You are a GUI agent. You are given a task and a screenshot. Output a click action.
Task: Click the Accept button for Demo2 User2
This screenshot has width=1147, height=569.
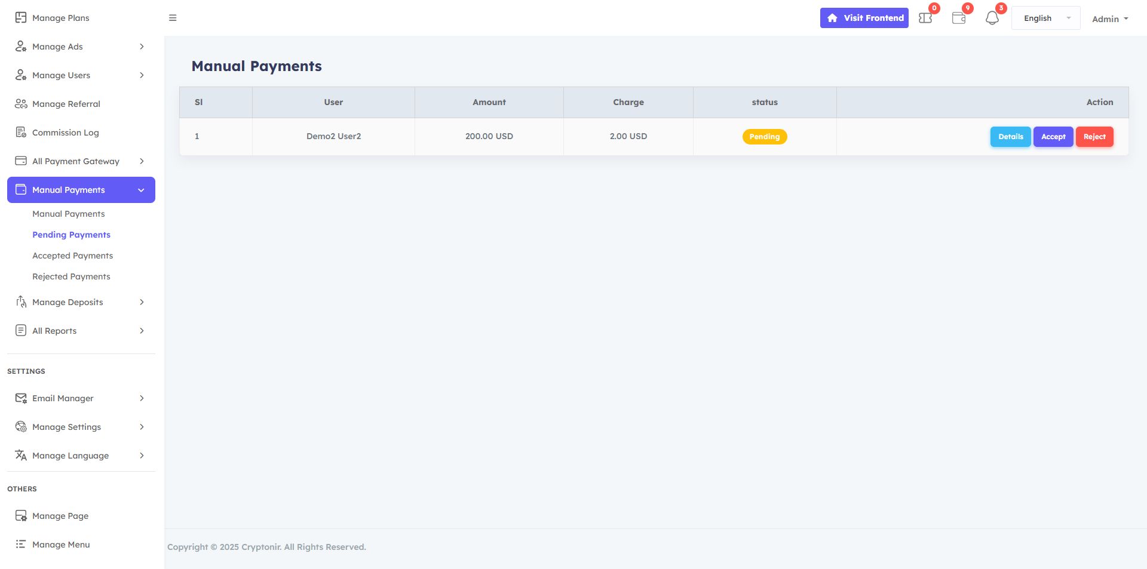(x=1053, y=137)
